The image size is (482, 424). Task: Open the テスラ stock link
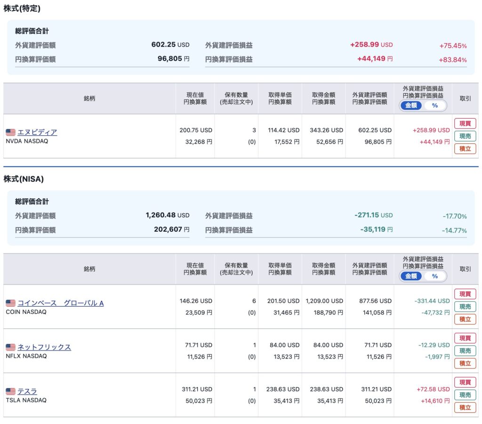(x=27, y=391)
